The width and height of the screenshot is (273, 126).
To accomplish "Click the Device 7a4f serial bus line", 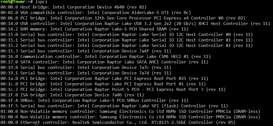I will click(x=86, y=51).
